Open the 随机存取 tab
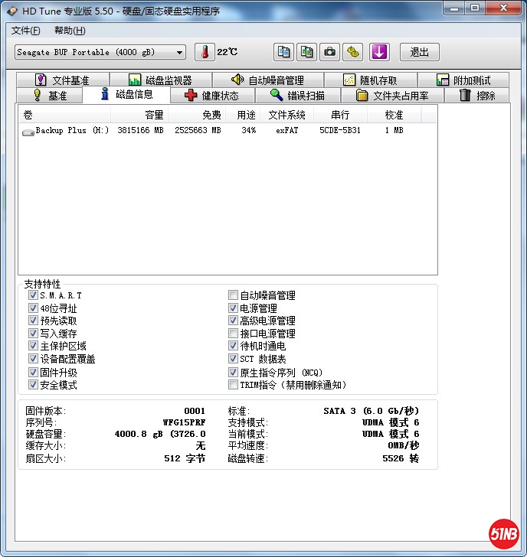The width and height of the screenshot is (527, 557). 371,80
